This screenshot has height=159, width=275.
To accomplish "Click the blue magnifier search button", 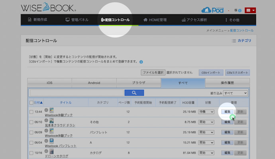I will click(134, 93).
